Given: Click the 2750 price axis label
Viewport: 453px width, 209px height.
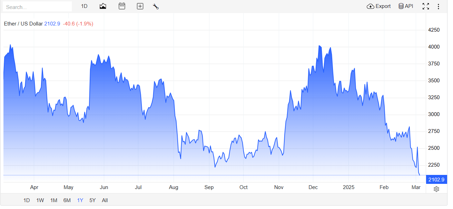Looking at the screenshot, I should (434, 131).
